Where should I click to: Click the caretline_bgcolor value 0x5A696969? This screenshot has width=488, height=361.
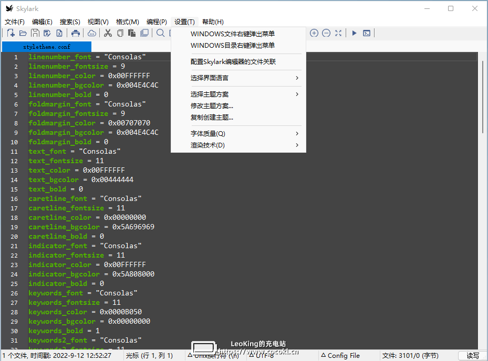133,227
